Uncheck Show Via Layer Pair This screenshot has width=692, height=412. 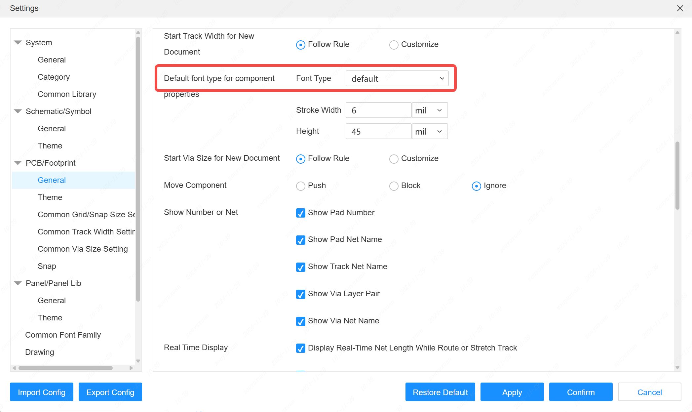click(300, 294)
